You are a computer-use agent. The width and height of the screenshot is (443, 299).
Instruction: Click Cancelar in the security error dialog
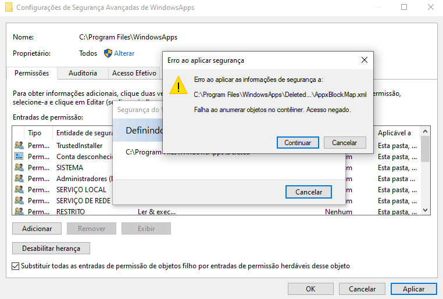pos(345,143)
